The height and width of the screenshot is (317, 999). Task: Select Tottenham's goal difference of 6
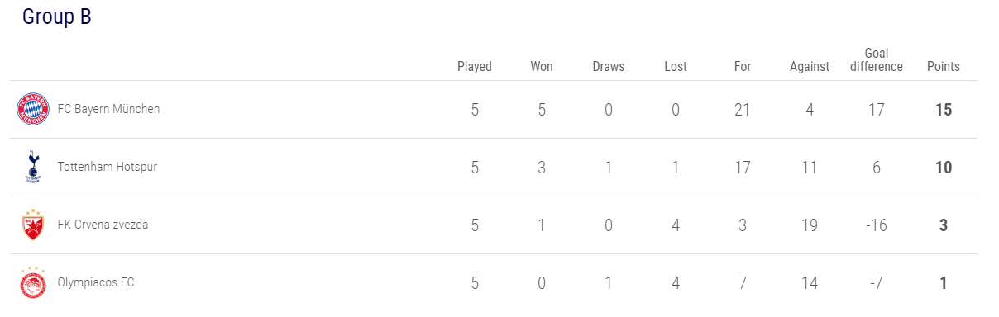point(877,168)
